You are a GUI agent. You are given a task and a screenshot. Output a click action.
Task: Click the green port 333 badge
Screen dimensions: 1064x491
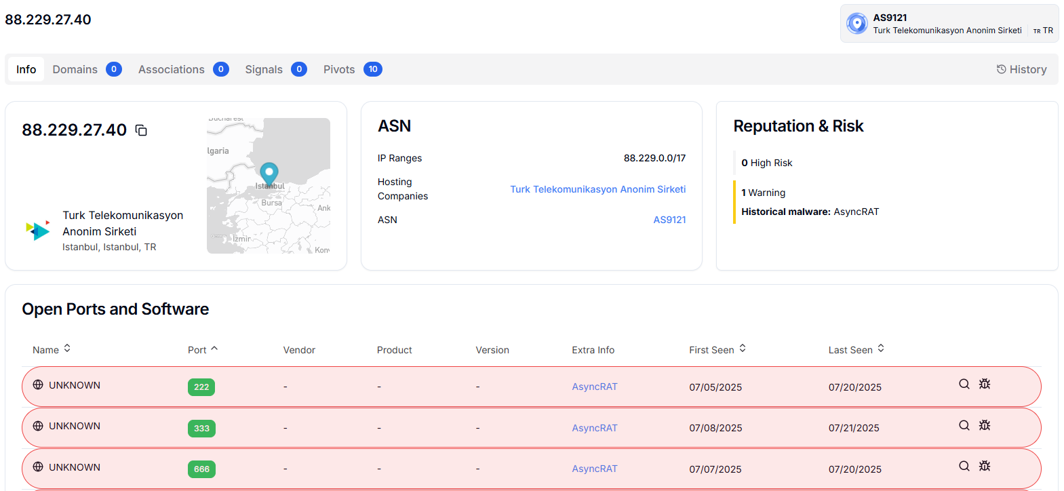tap(201, 429)
